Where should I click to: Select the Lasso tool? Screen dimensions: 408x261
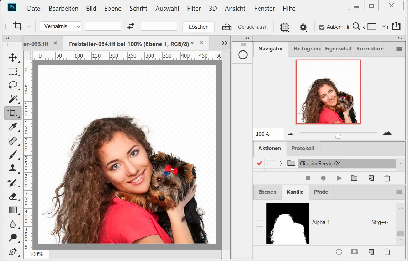click(13, 85)
